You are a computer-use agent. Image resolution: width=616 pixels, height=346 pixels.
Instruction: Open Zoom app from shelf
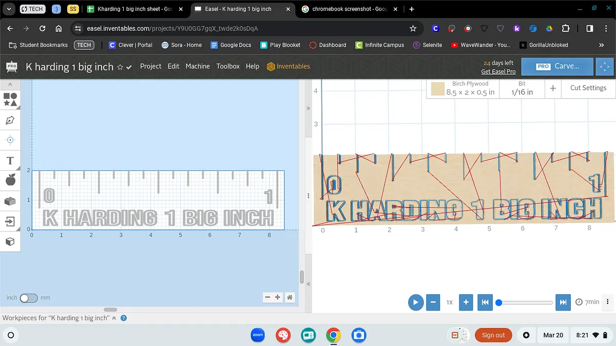pyautogui.click(x=258, y=335)
